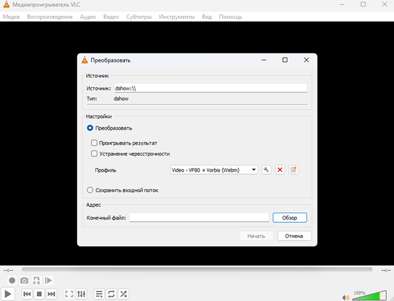Stop playback with the square stop button
Image resolution: width=394 pixels, height=301 pixels.
click(x=39, y=294)
